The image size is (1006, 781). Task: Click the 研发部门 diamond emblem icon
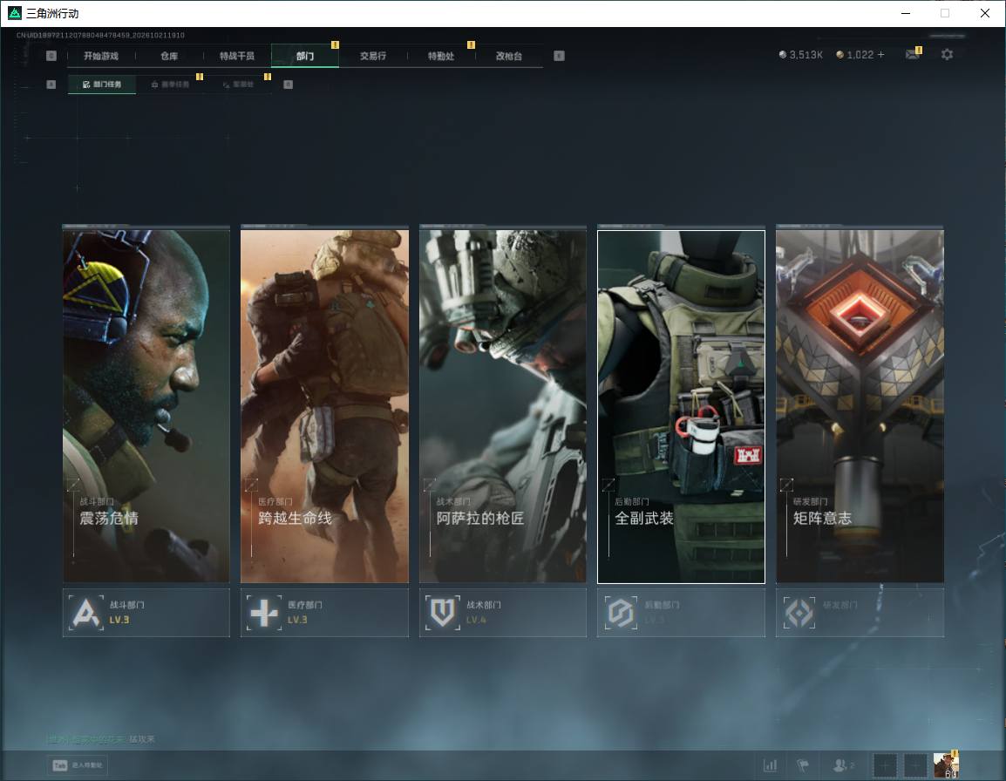[799, 613]
